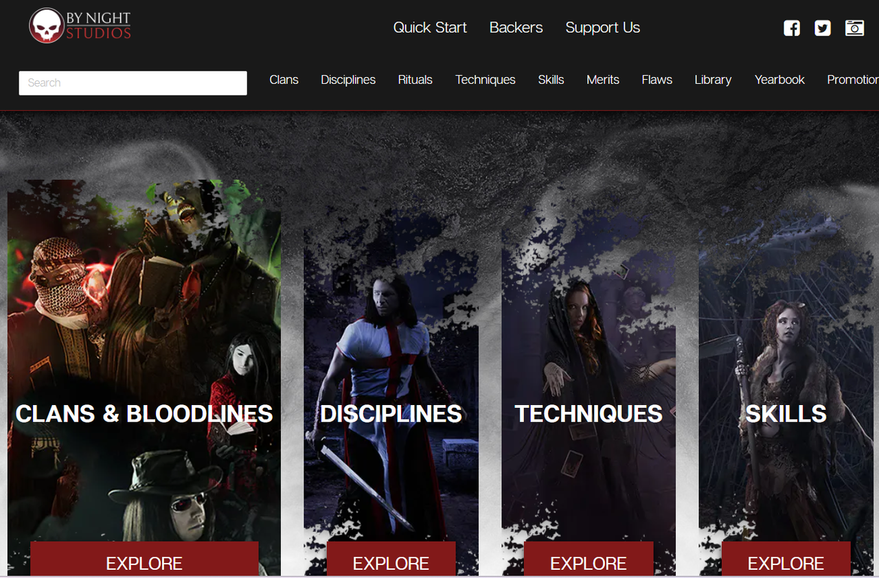Choose Techniques from the navigation bar
Viewport: 879px width, 578px height.
pos(485,80)
